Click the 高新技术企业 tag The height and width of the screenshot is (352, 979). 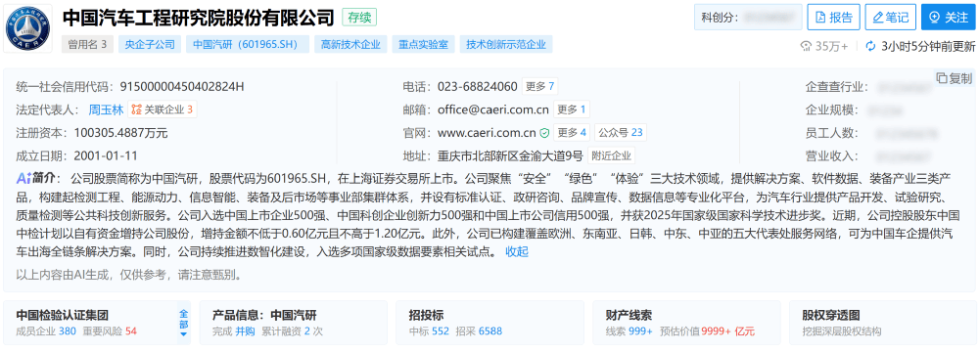click(x=350, y=44)
